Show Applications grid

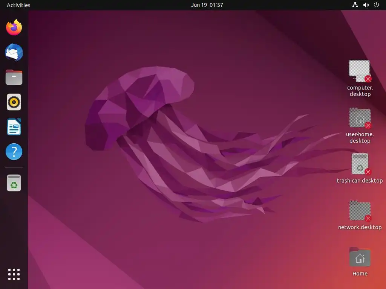(14, 274)
